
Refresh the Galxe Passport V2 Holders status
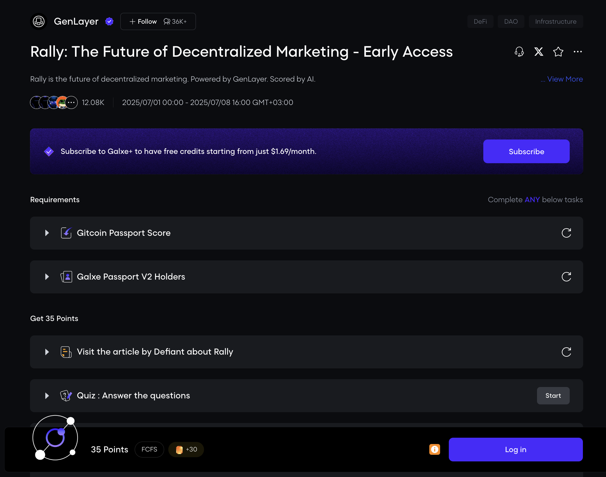[566, 277]
